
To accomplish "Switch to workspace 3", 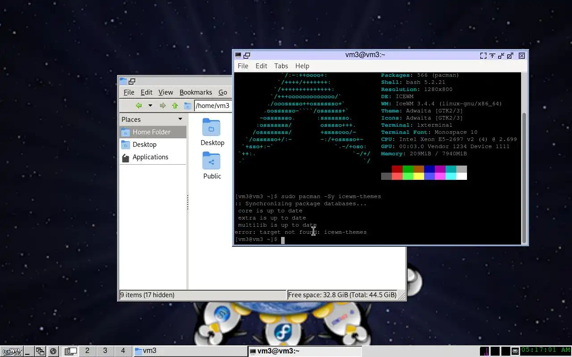I will tap(105, 351).
